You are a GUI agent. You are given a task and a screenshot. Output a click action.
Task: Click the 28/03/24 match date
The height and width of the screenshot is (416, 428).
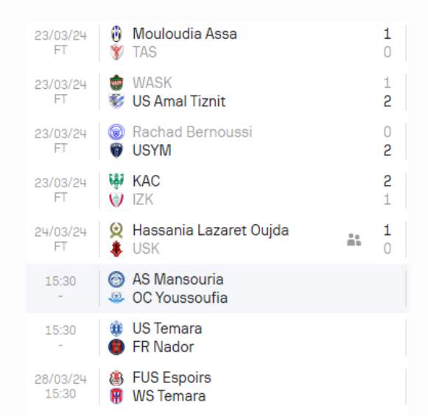(x=60, y=379)
